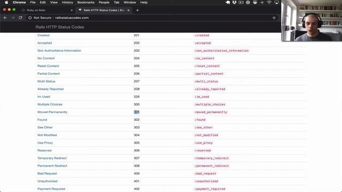Select the Rails HTTP Status Codes tab
342x192 pixels.
[104, 10]
